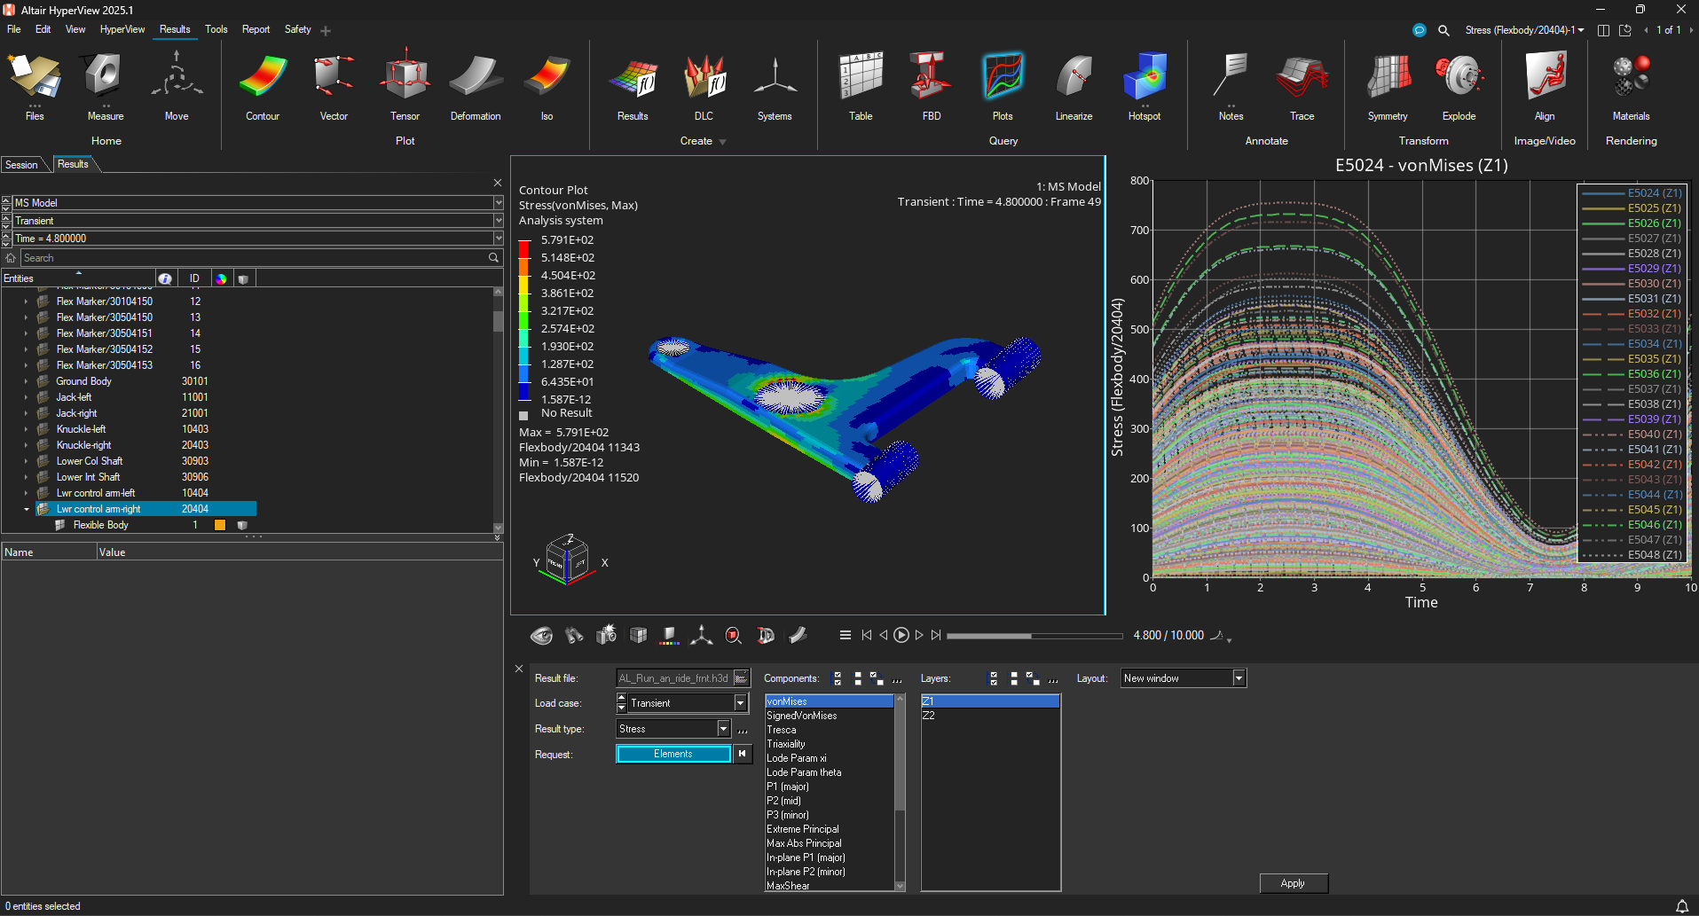The image size is (1699, 916).
Task: Open the Trace tool
Action: (x=1302, y=87)
